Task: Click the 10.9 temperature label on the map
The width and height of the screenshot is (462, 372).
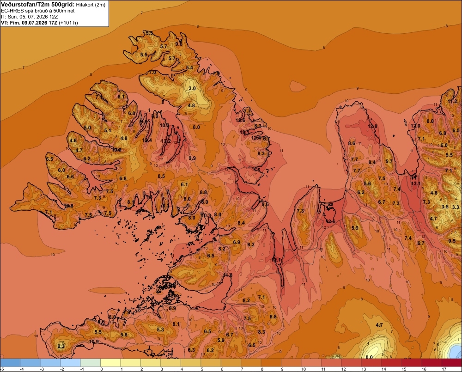Action: [94, 342]
